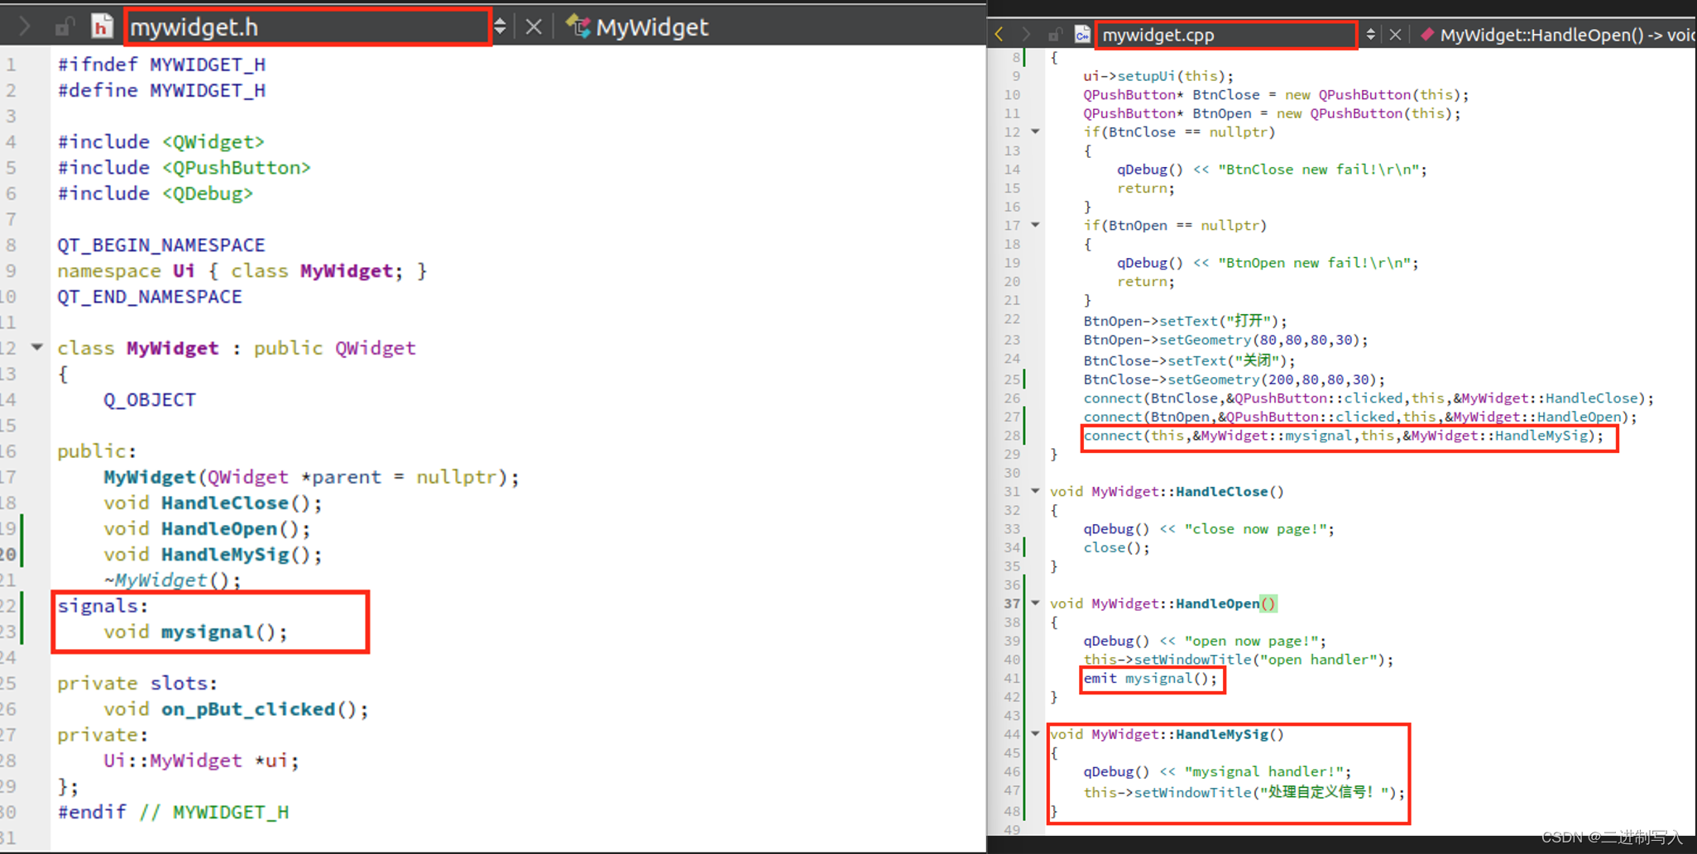Click void HandleMySig(); declaration in header
This screenshot has width=1697, height=854.
(x=213, y=555)
